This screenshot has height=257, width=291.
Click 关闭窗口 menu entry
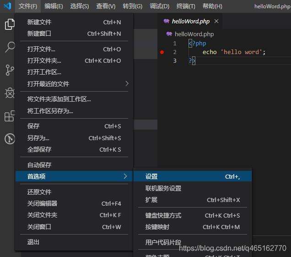coord(74,227)
